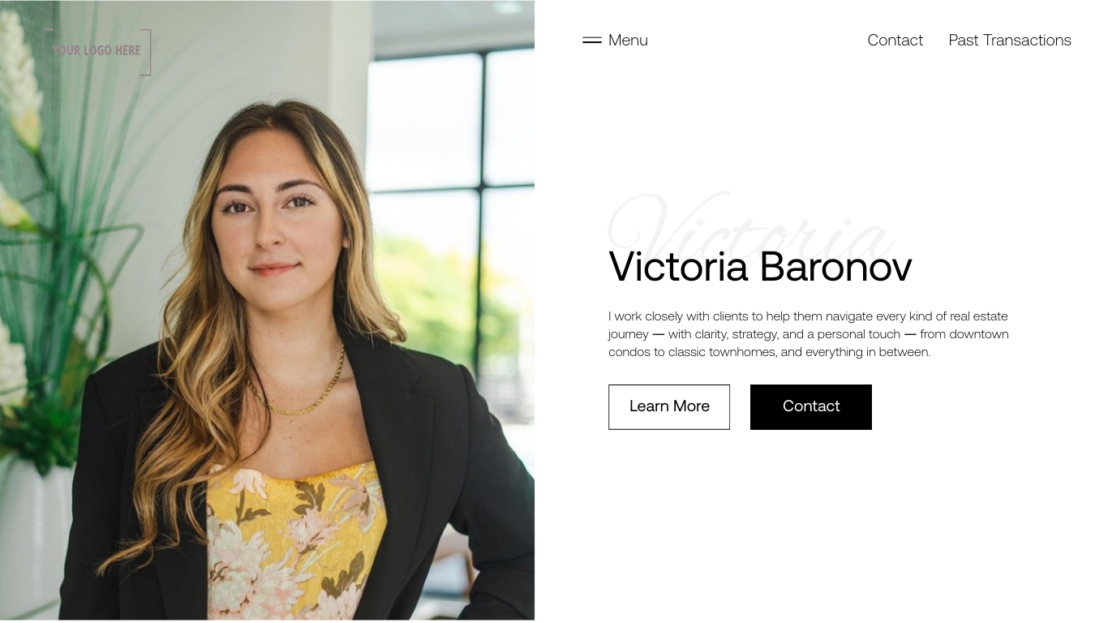Click the left bracket of the logo
This screenshot has height=623, width=1108.
(46, 52)
